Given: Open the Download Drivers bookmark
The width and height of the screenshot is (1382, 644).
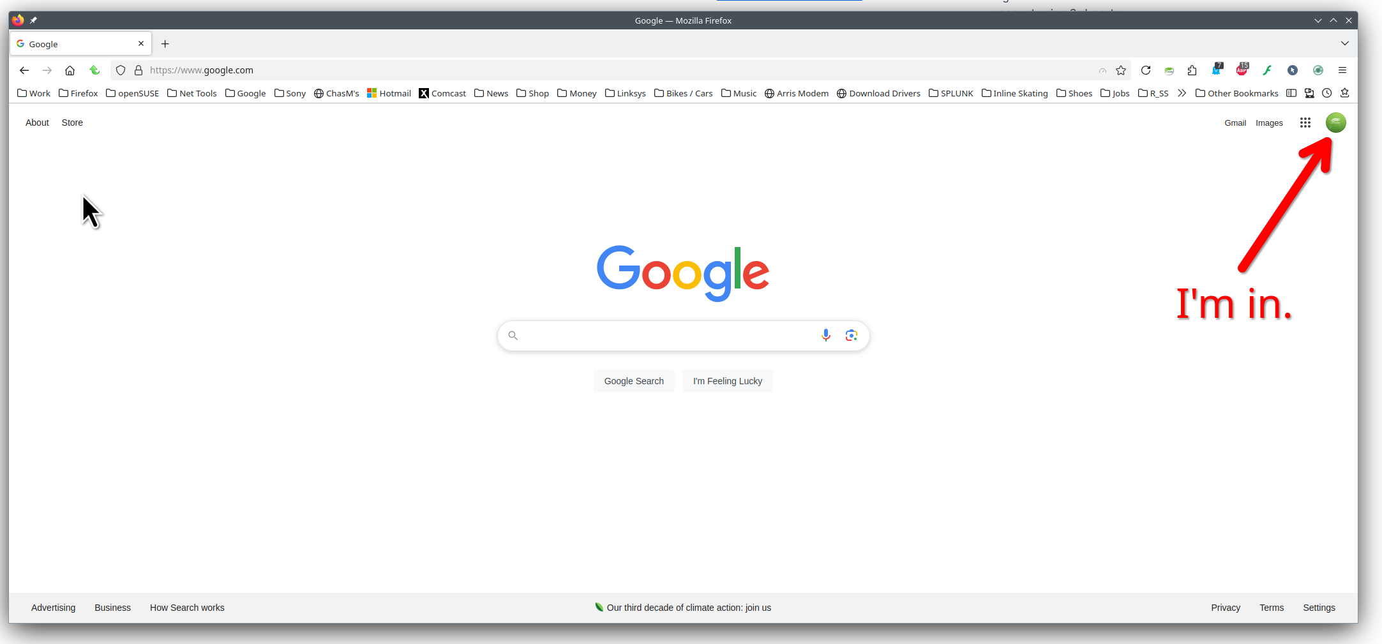Looking at the screenshot, I should (879, 93).
